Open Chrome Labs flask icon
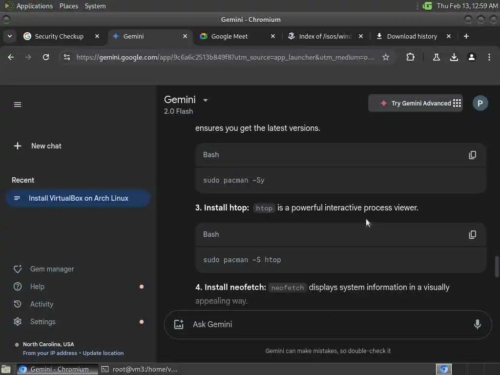The width and height of the screenshot is (500, 375). (x=437, y=57)
